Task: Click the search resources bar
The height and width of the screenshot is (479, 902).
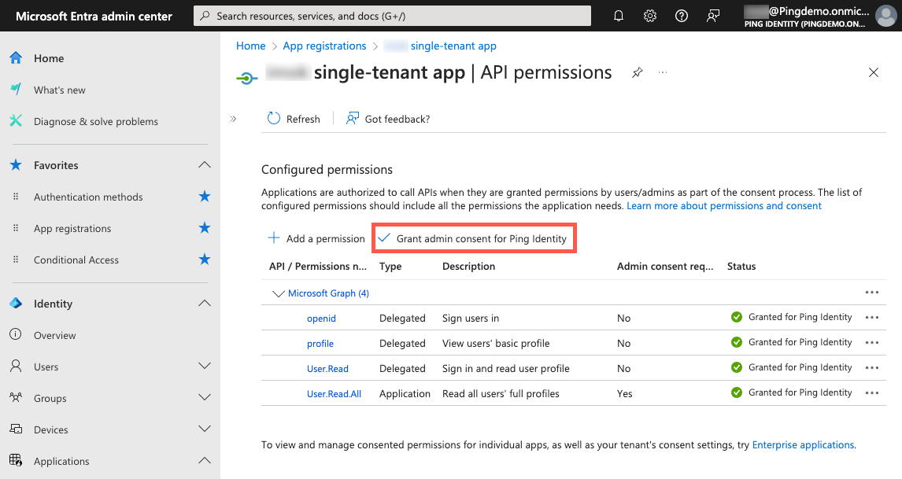Action: click(392, 15)
